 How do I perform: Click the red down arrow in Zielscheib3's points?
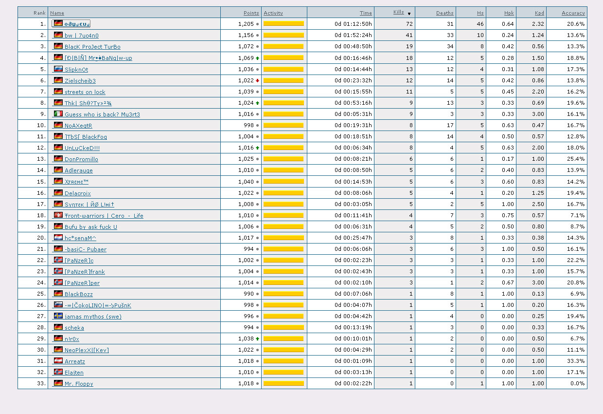(x=257, y=80)
